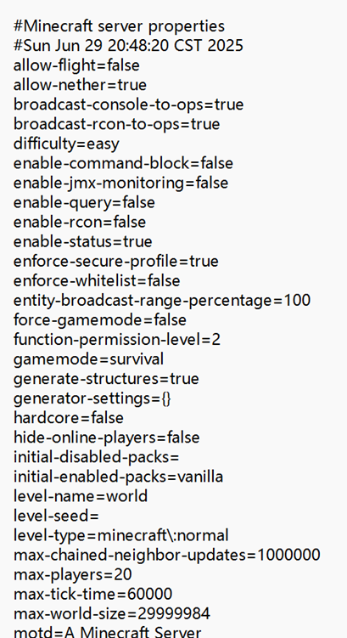Click the motd=A Minecraft Server line
347x638 pixels.
pyautogui.click(x=107, y=632)
